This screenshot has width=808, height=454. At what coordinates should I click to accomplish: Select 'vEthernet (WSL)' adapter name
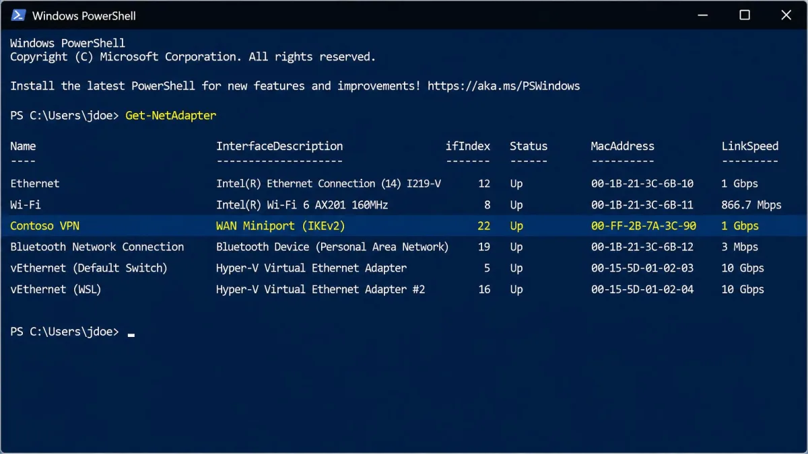coord(56,289)
